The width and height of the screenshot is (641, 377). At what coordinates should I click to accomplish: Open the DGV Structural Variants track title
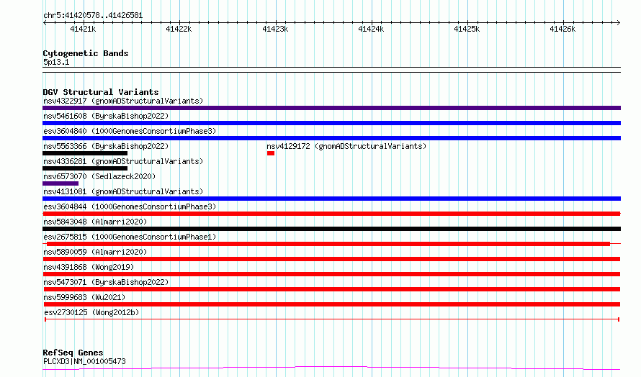[x=101, y=92]
